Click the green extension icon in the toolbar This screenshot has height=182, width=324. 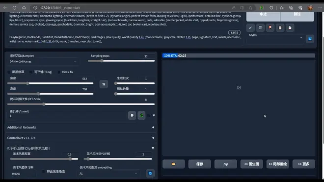[x=262, y=8]
